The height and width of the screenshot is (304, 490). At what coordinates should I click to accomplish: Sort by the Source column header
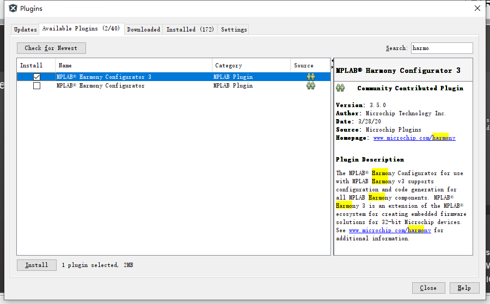pyautogui.click(x=310, y=66)
